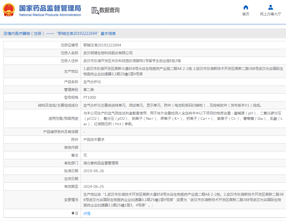
Task: Click the 附件 field label
Action: click(x=74, y=140)
